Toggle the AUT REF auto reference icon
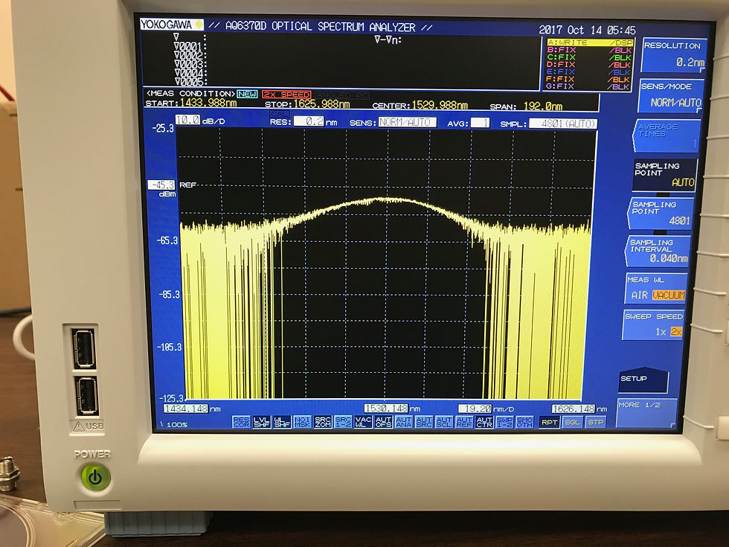 (x=464, y=422)
